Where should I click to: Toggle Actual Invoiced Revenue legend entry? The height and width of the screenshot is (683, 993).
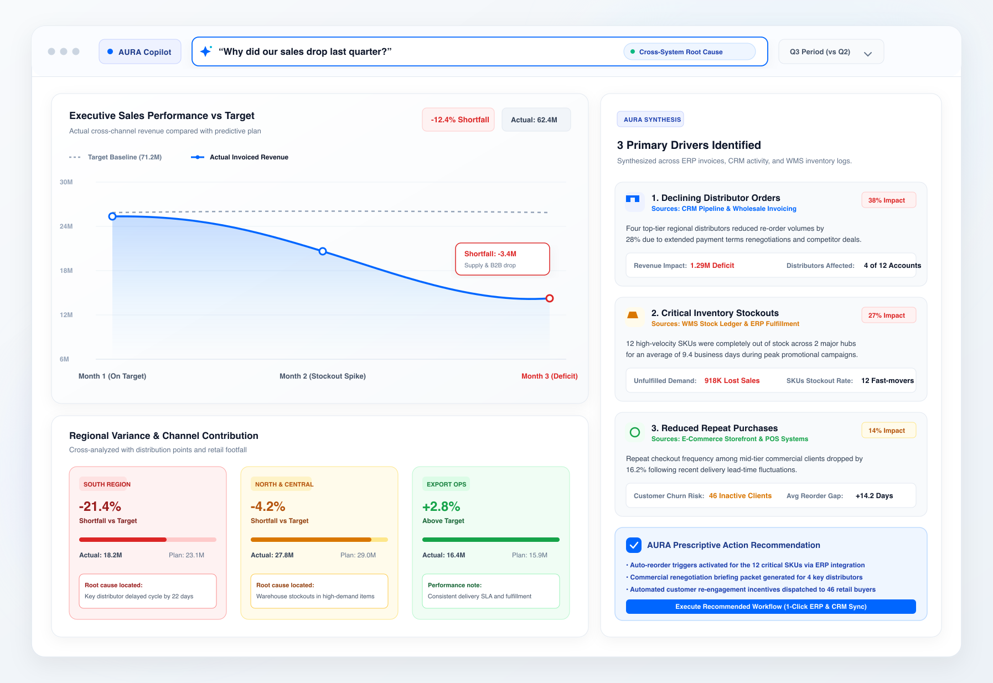point(240,157)
